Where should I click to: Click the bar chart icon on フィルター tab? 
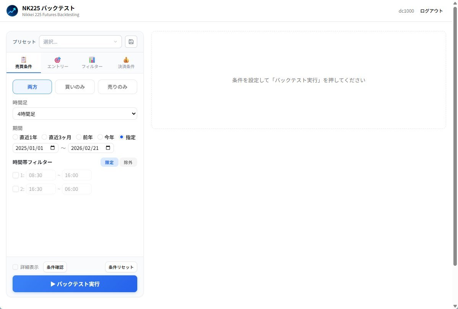point(92,59)
